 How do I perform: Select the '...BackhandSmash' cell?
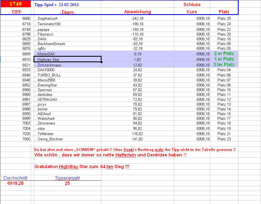click(68, 44)
